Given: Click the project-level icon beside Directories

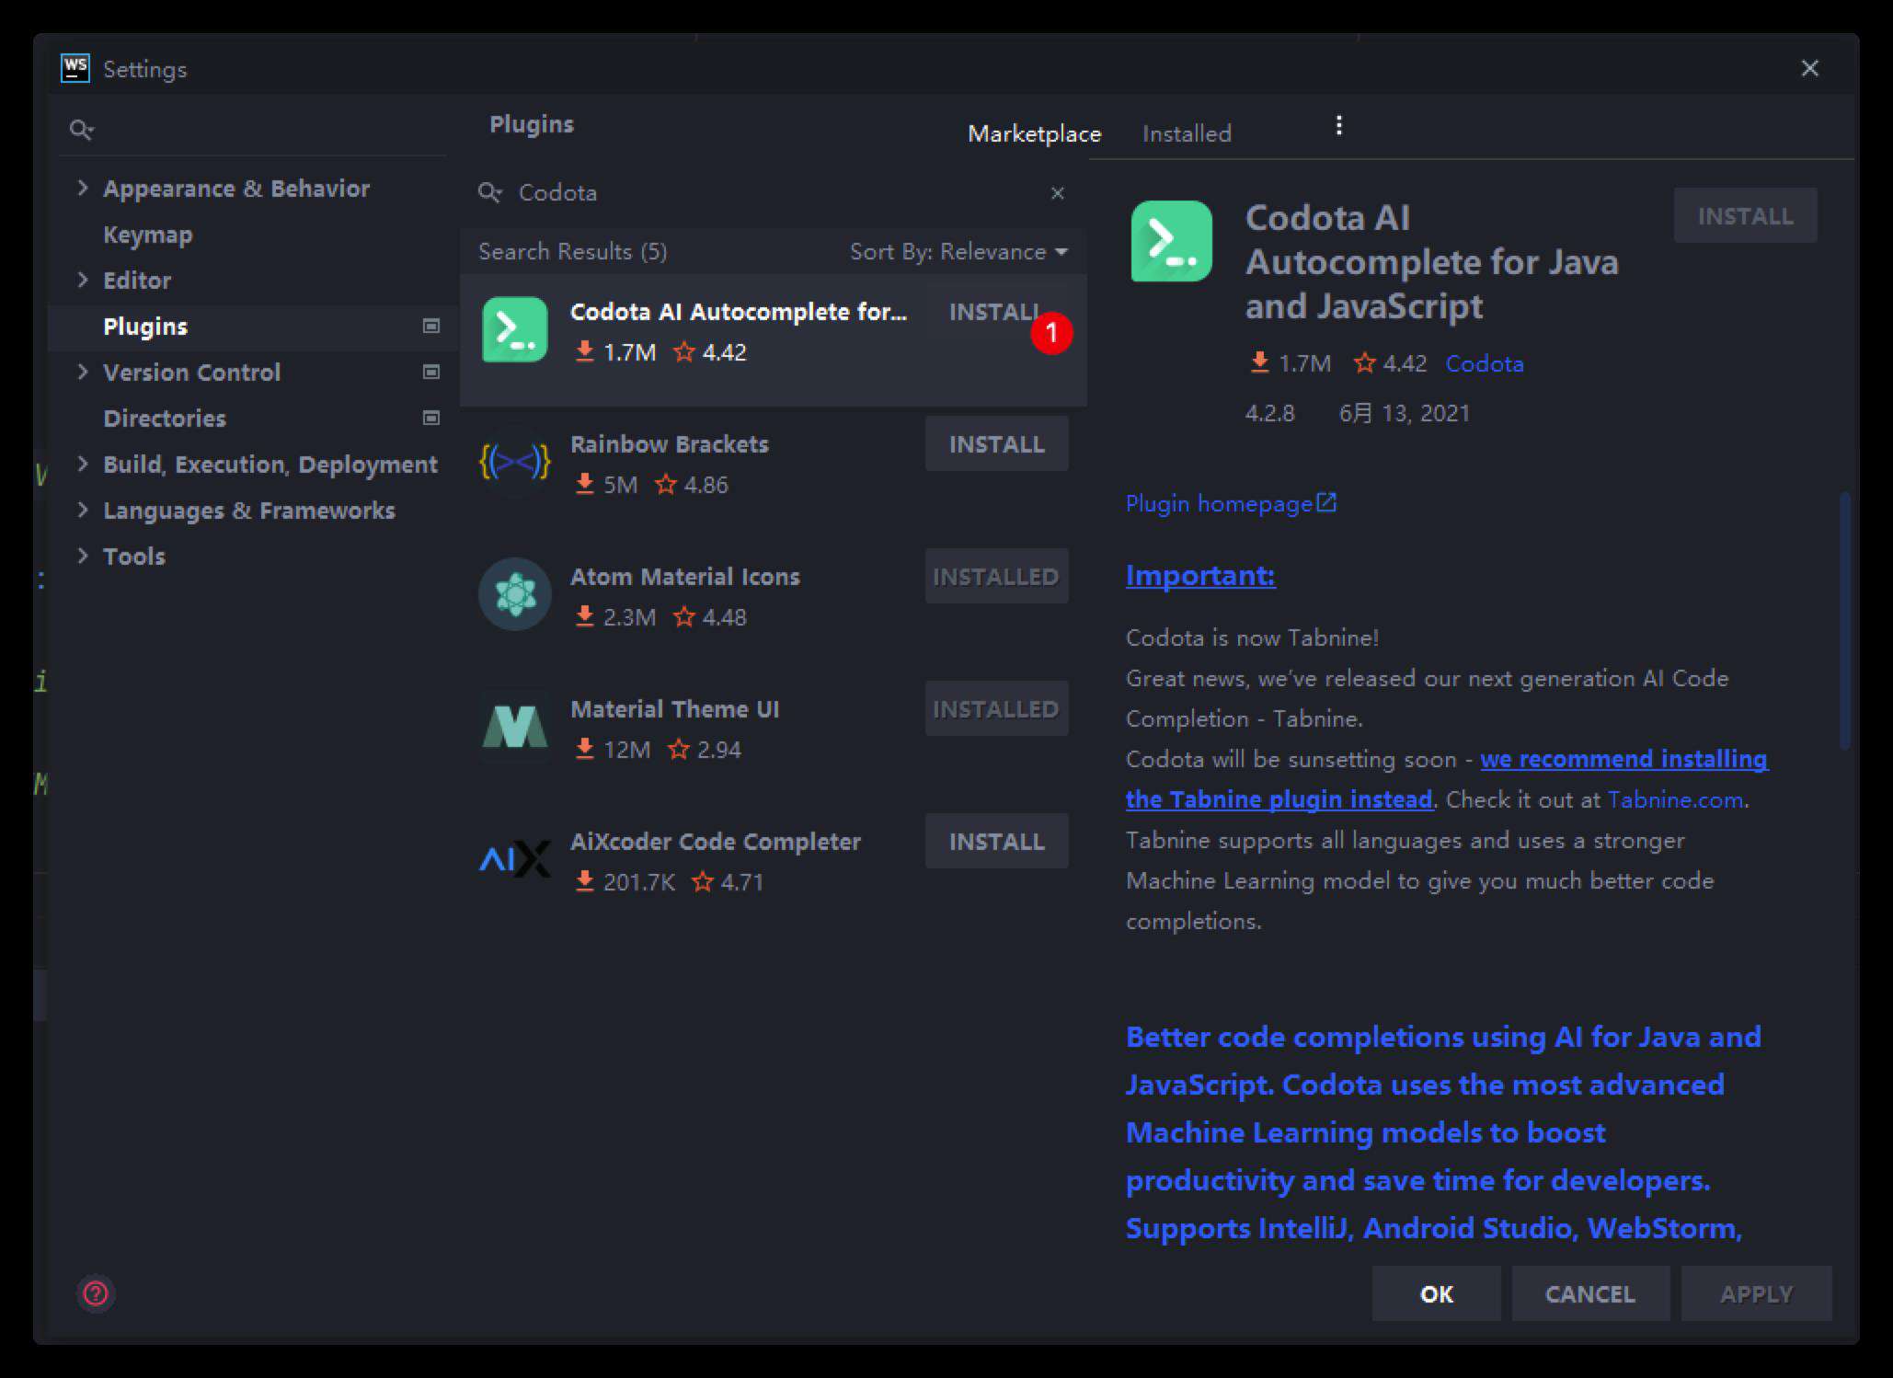Looking at the screenshot, I should tap(430, 418).
